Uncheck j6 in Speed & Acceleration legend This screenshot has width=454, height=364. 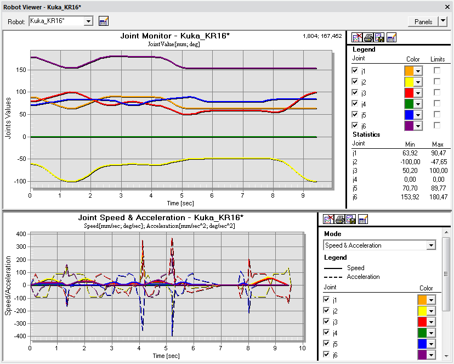click(x=326, y=355)
